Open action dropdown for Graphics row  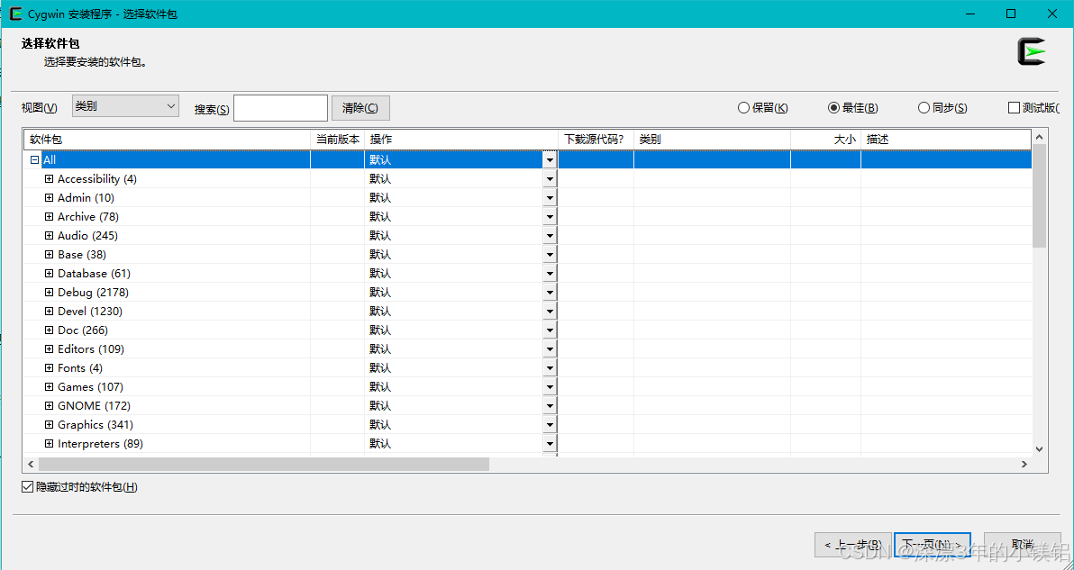pos(550,425)
